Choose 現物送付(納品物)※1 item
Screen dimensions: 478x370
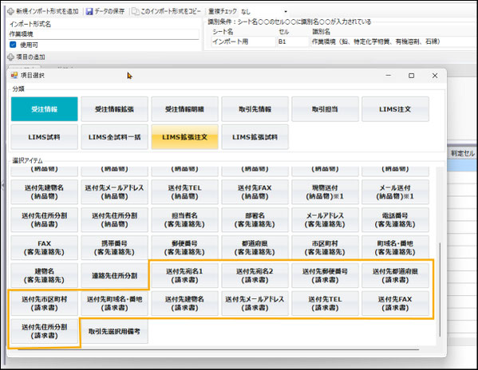(x=325, y=192)
